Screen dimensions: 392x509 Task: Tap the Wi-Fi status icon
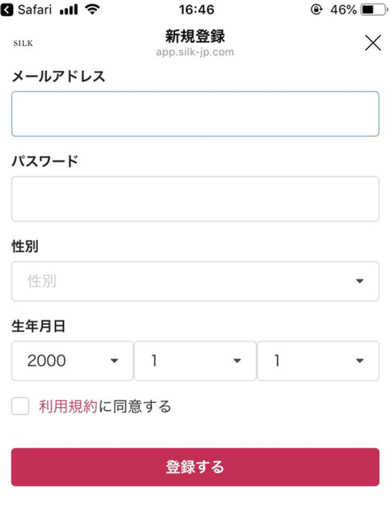tap(92, 10)
